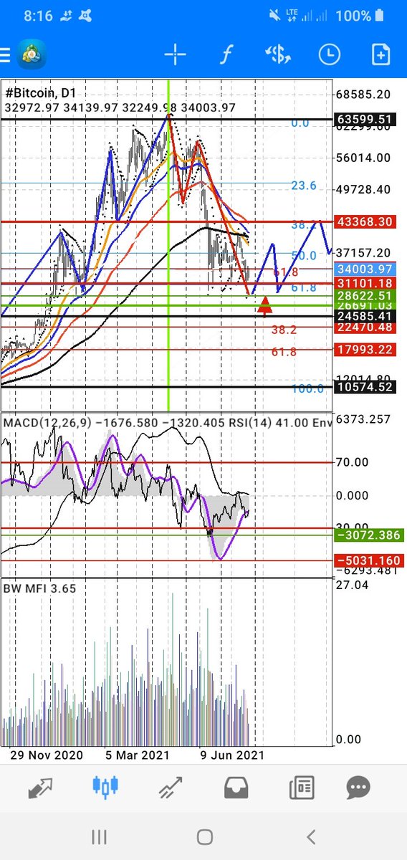Open the News tab

(x=301, y=788)
